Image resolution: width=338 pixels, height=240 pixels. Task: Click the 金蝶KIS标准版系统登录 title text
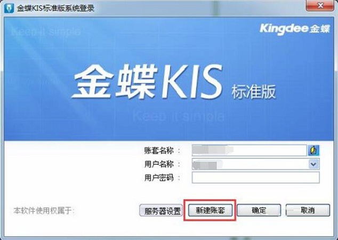(55, 8)
